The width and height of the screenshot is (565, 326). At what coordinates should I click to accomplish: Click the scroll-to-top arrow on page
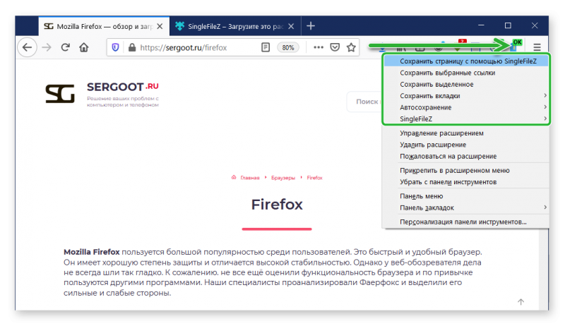(521, 302)
